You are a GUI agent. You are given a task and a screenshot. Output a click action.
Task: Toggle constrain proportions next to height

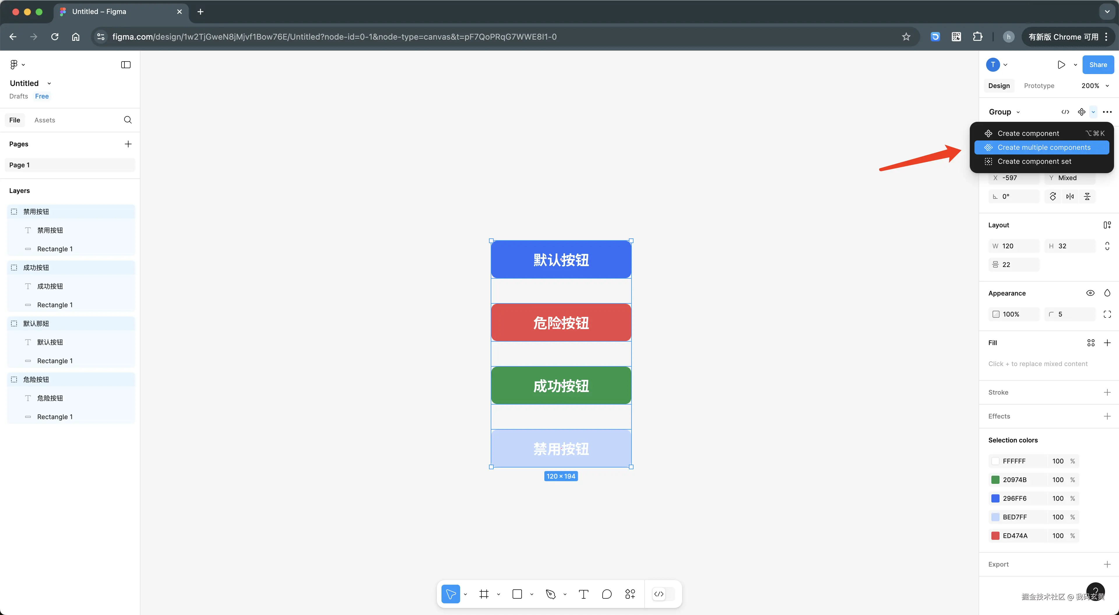coord(1107,246)
